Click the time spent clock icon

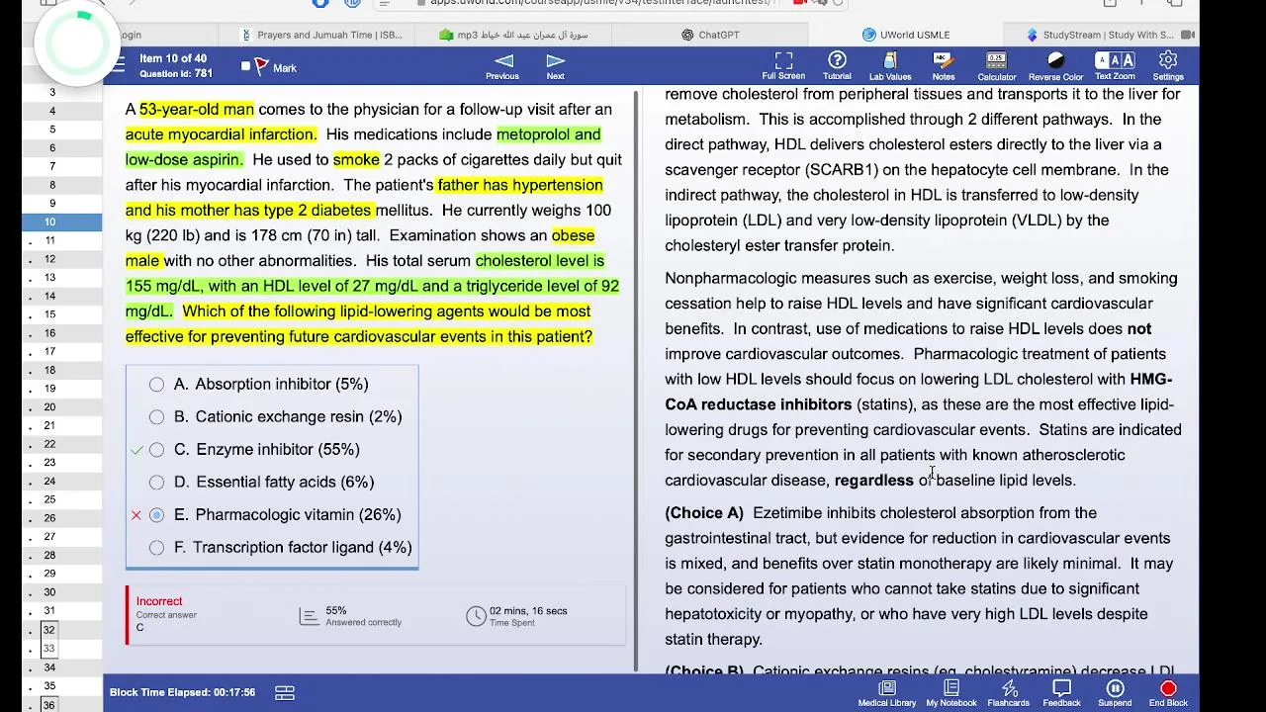coord(476,615)
